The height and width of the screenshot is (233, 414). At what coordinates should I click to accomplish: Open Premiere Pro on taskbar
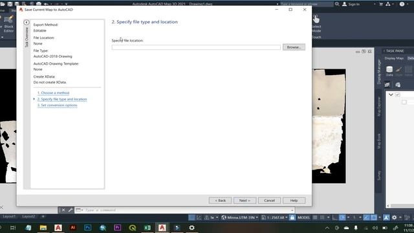coord(118,228)
